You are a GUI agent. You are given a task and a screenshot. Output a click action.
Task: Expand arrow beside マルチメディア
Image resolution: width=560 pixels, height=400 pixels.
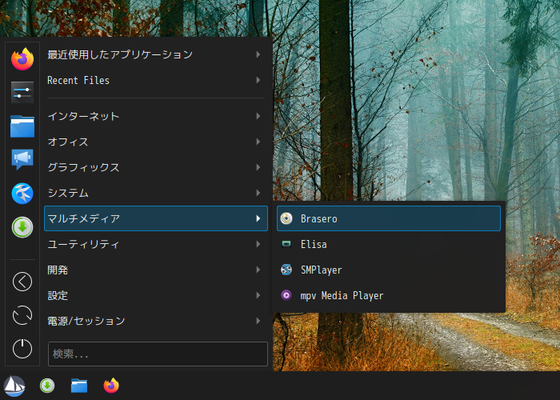[x=258, y=218]
